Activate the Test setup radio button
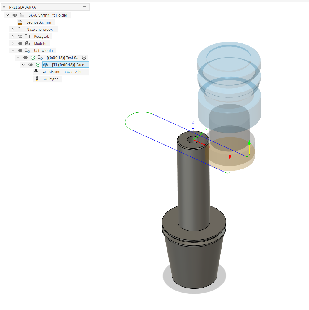309x310 pixels. [84, 58]
